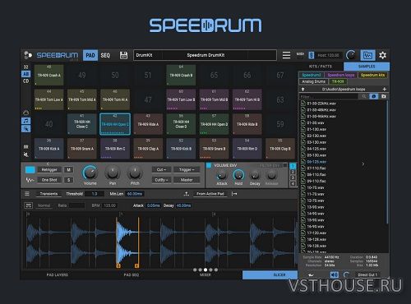
Task: Click the search magnifier in filter bar
Action: pos(364,96)
